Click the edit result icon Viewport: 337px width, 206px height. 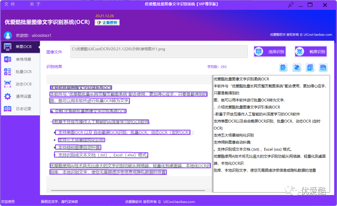[x=283, y=68]
